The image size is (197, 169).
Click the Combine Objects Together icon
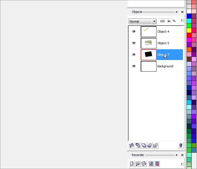click(138, 145)
